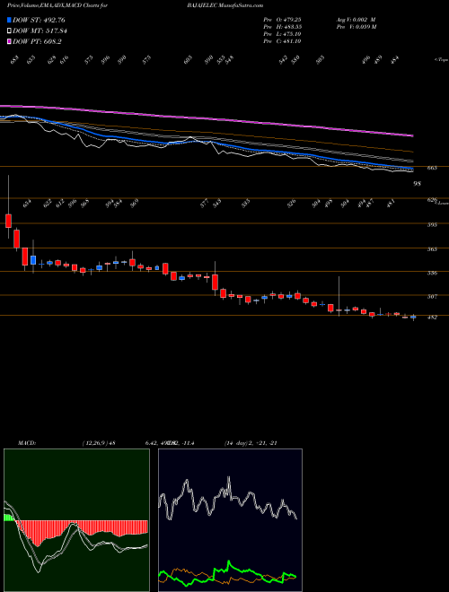Open the MACD histogram panel
The width and height of the screenshot is (449, 592).
tap(76, 520)
